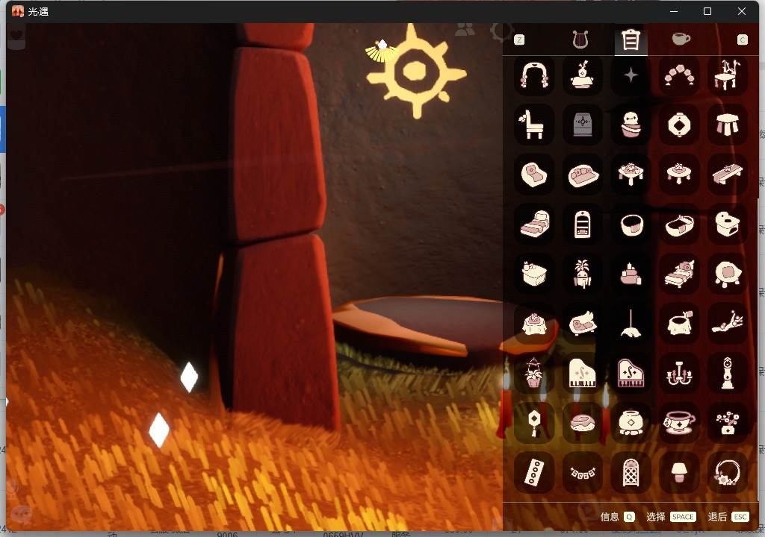Choose the octagonal diamond lantern item
This screenshot has height=537, width=765.
678,125
